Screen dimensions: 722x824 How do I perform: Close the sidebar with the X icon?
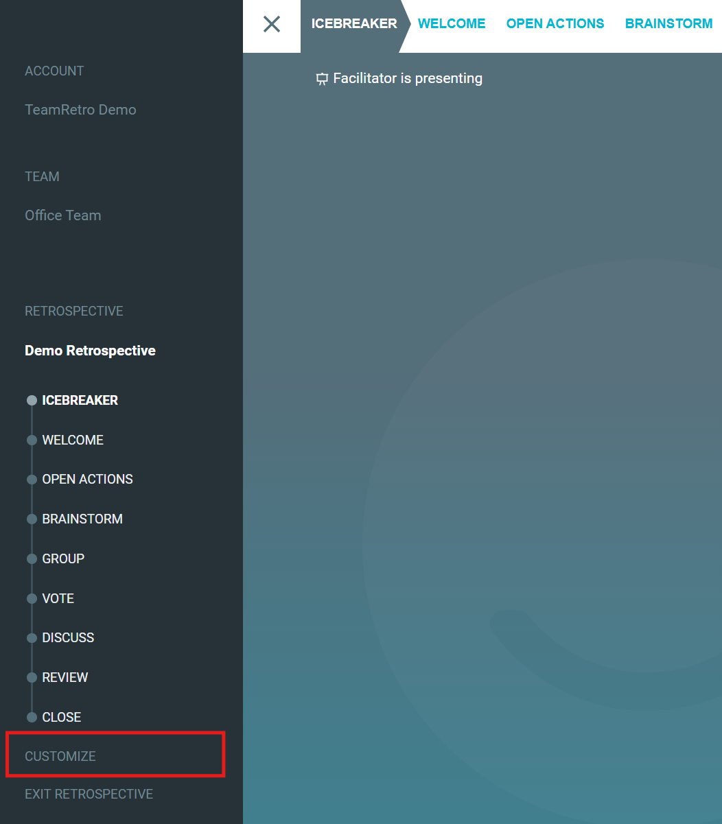272,24
